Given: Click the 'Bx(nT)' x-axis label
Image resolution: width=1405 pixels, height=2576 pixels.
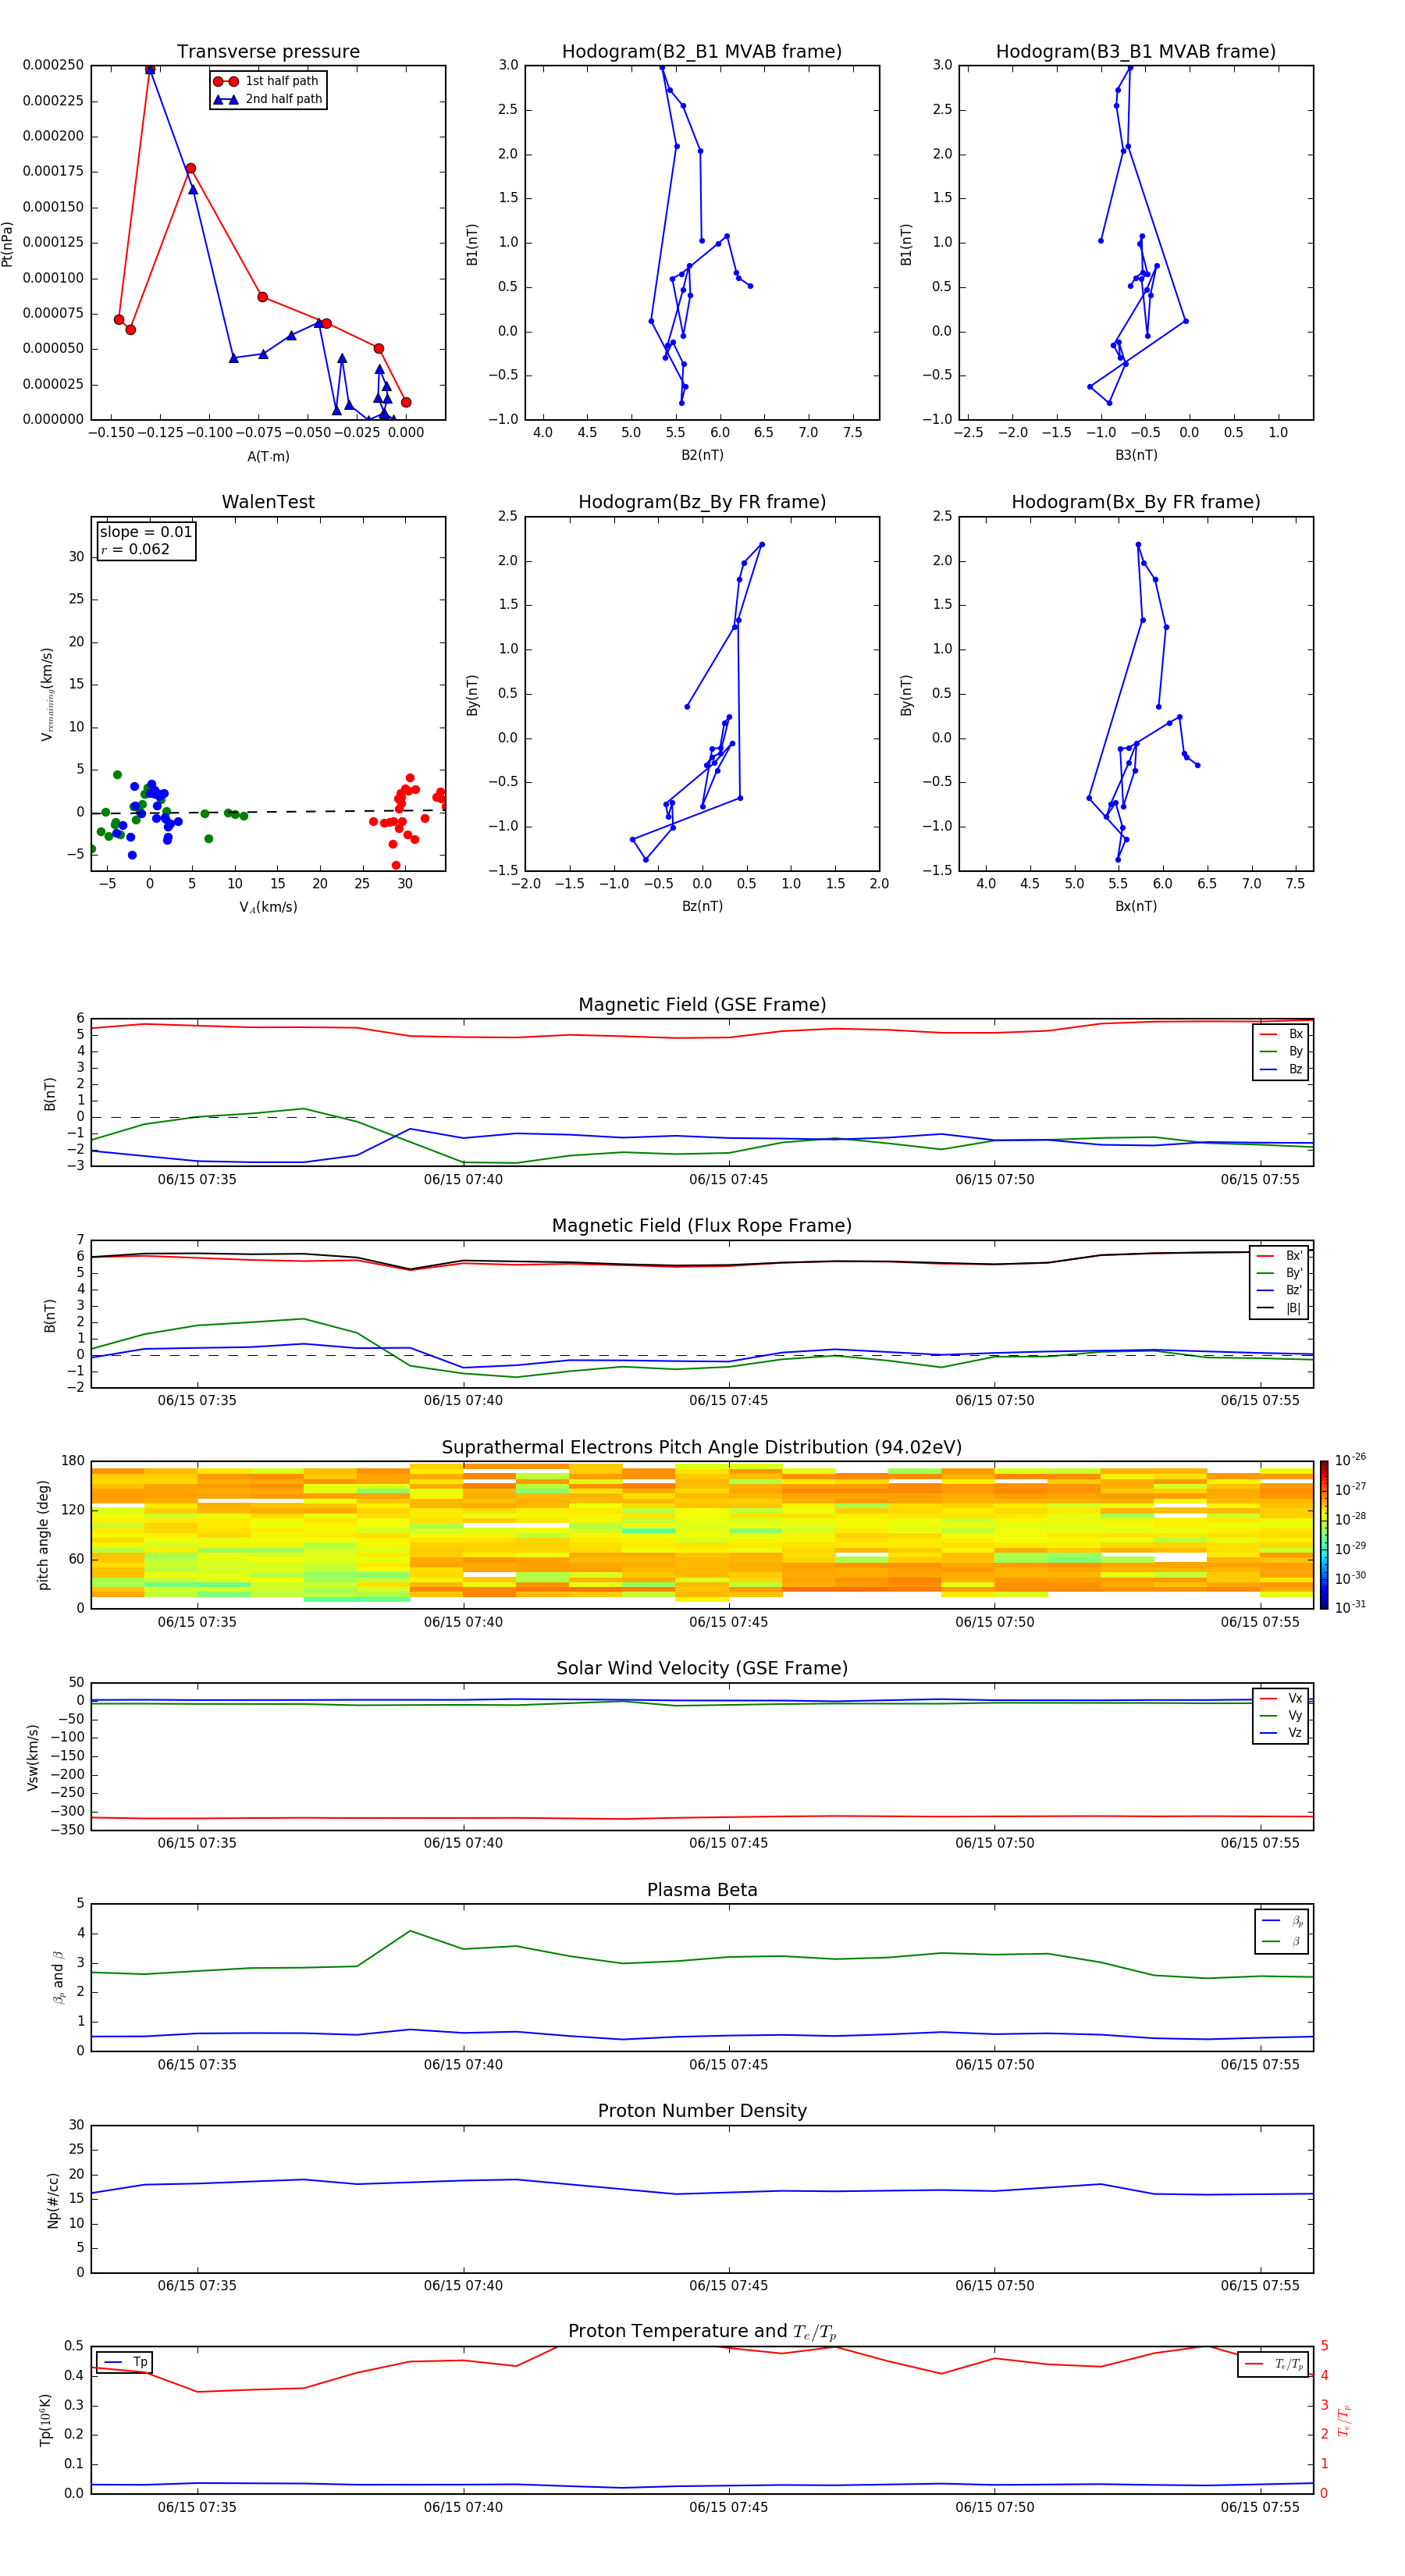Looking at the screenshot, I should 1136,906.
